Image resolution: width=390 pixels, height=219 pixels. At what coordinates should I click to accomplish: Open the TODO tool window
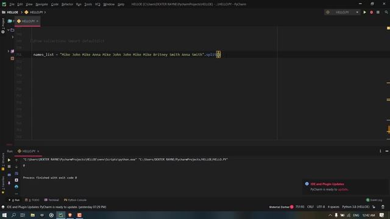[32, 200]
